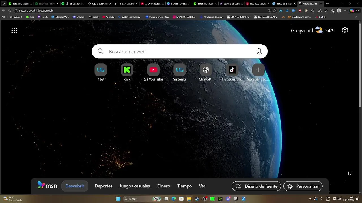The width and height of the screenshot is (362, 203).
Task: Switch to the Tiempo feed tab
Action: (184, 186)
